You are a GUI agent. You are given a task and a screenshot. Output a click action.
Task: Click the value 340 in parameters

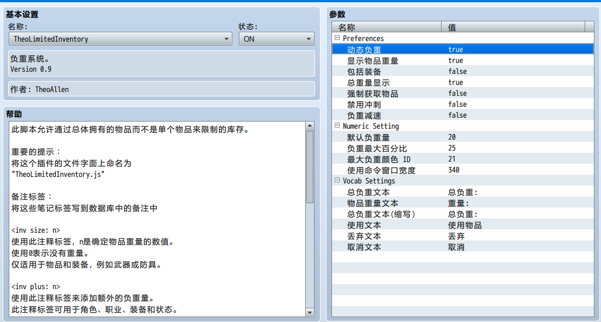(x=454, y=170)
